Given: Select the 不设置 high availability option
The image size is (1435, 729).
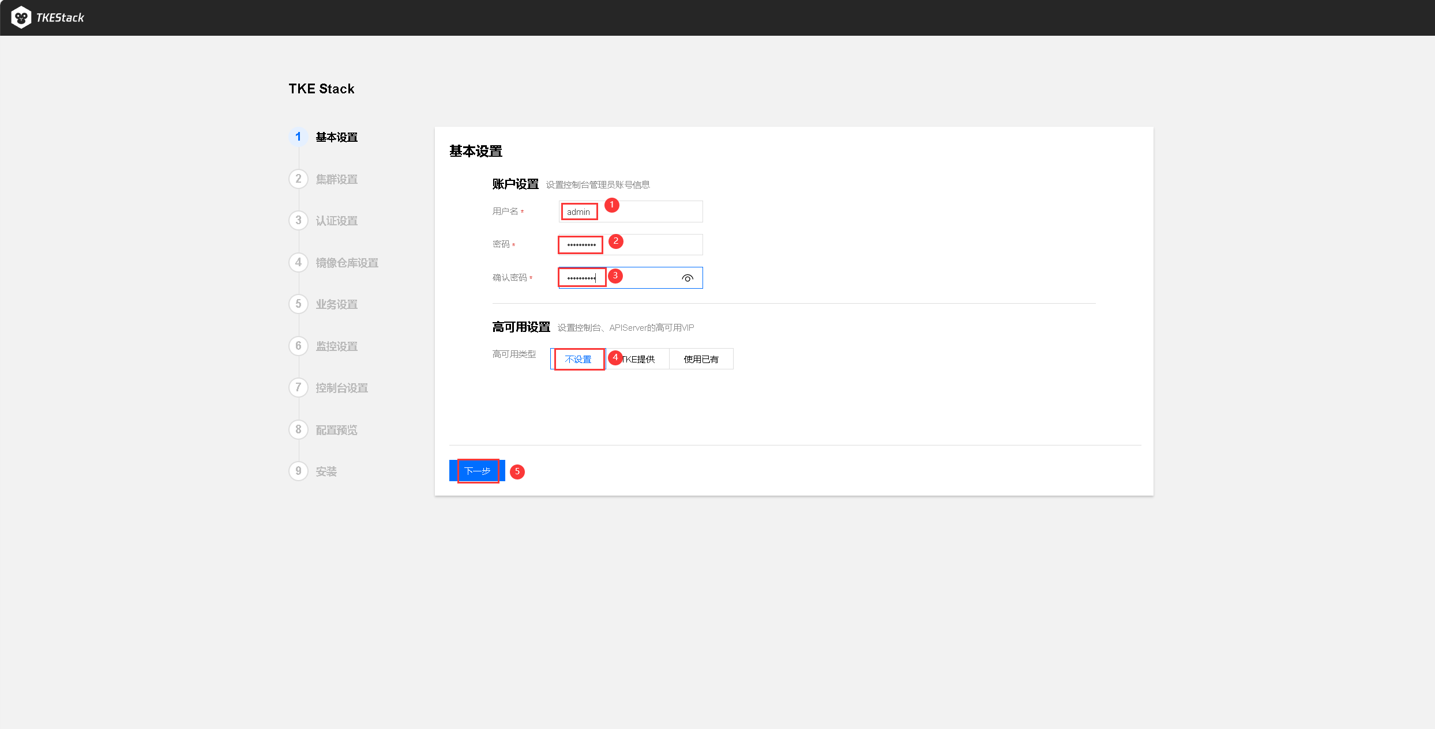Looking at the screenshot, I should coord(578,359).
